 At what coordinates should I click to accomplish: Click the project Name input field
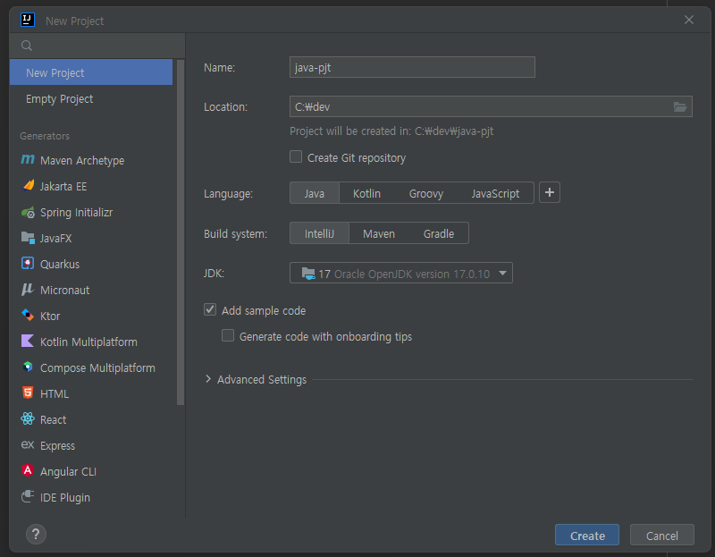(x=412, y=68)
